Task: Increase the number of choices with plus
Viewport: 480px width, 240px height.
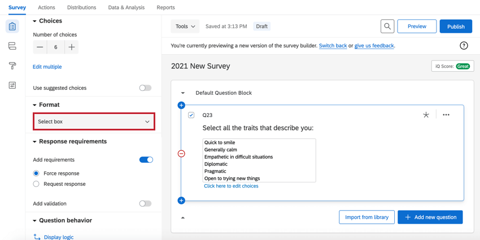Action: point(72,47)
